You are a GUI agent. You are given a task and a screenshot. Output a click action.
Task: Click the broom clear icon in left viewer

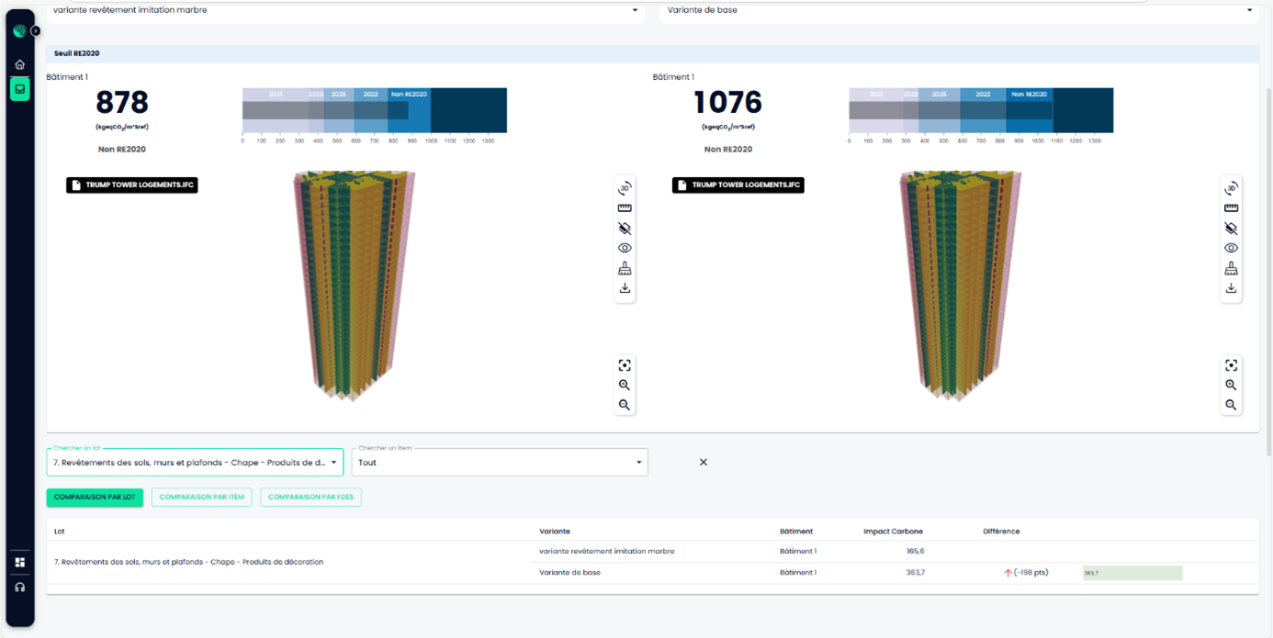[625, 268]
